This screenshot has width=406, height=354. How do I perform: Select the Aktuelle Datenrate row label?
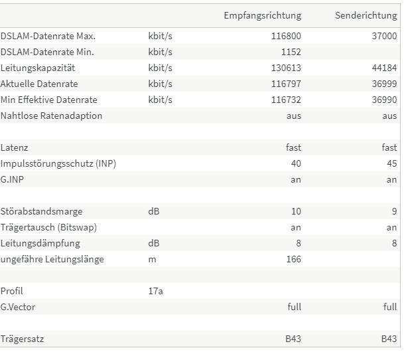click(x=39, y=84)
